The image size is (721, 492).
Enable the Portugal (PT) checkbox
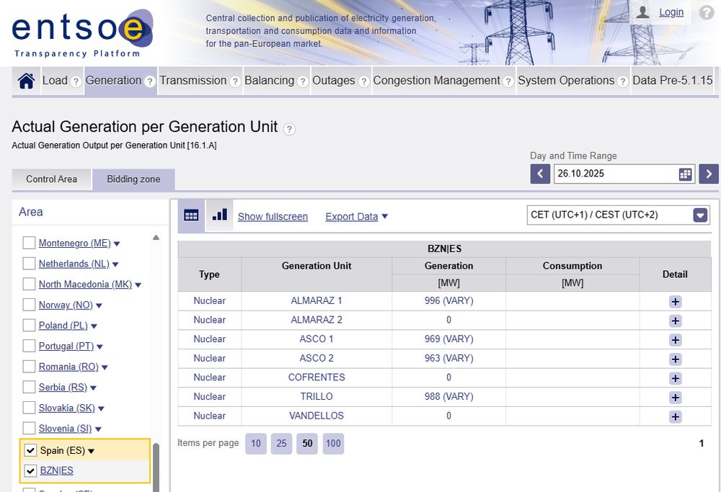click(30, 346)
